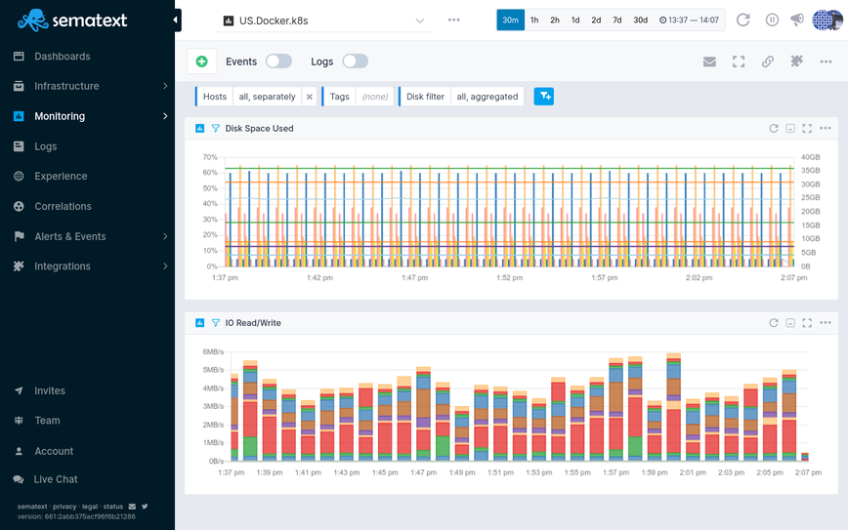Click the Experience globe icon
Image resolution: width=848 pixels, height=530 pixels.
(19, 176)
